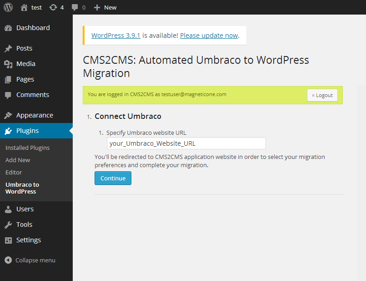Viewport: 366px width, 281px height.
Task: Click the Please update now link
Action: tap(209, 36)
